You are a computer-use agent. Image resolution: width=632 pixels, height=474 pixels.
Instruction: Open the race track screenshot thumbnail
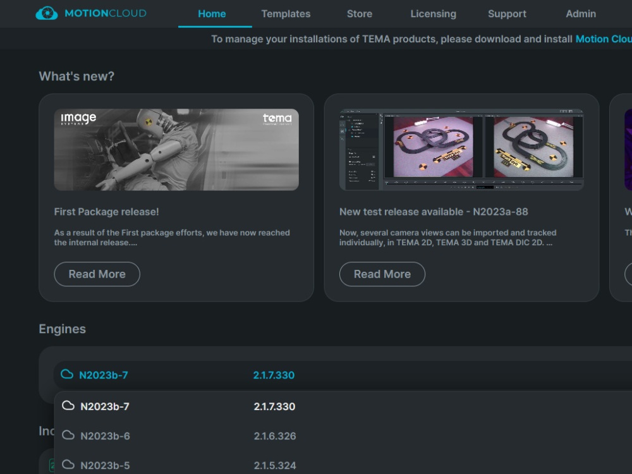coord(461,150)
